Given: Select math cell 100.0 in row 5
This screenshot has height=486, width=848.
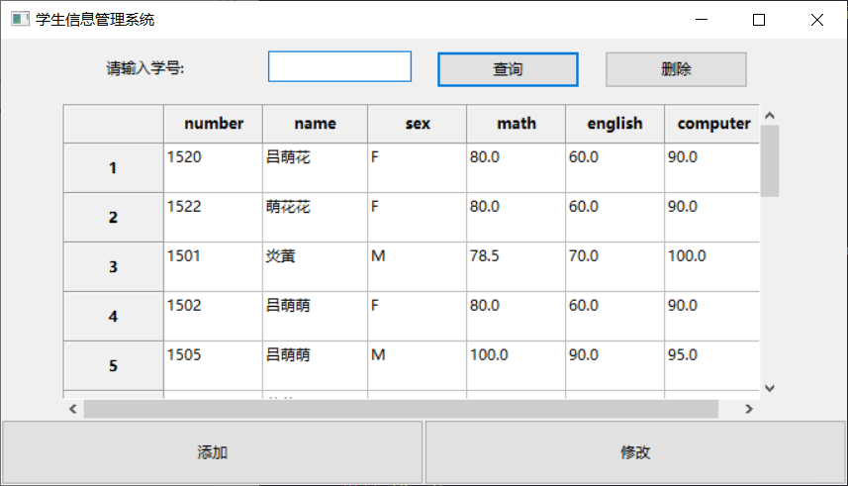Looking at the screenshot, I should pos(516,366).
